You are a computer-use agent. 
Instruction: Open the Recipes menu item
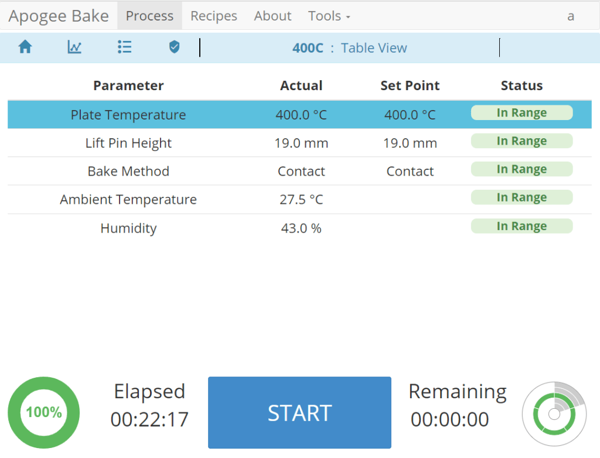click(214, 16)
